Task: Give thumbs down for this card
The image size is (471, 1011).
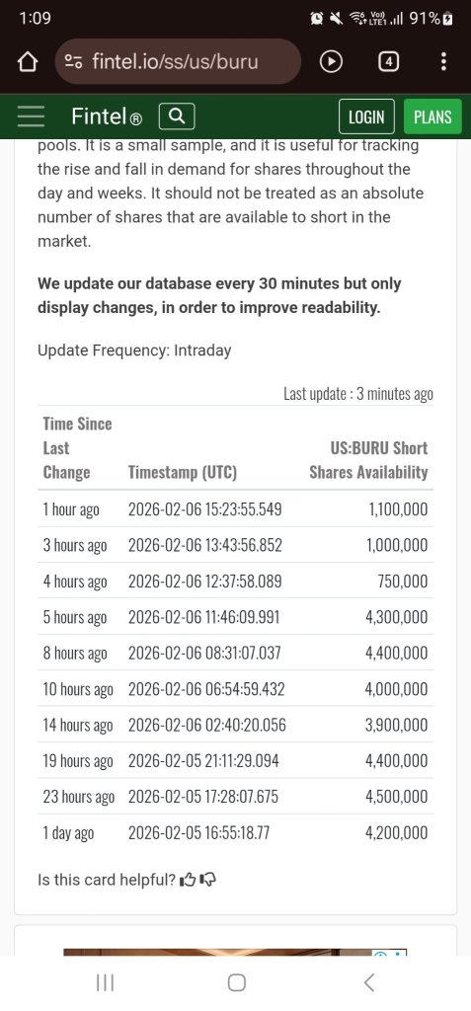Action: (207, 880)
